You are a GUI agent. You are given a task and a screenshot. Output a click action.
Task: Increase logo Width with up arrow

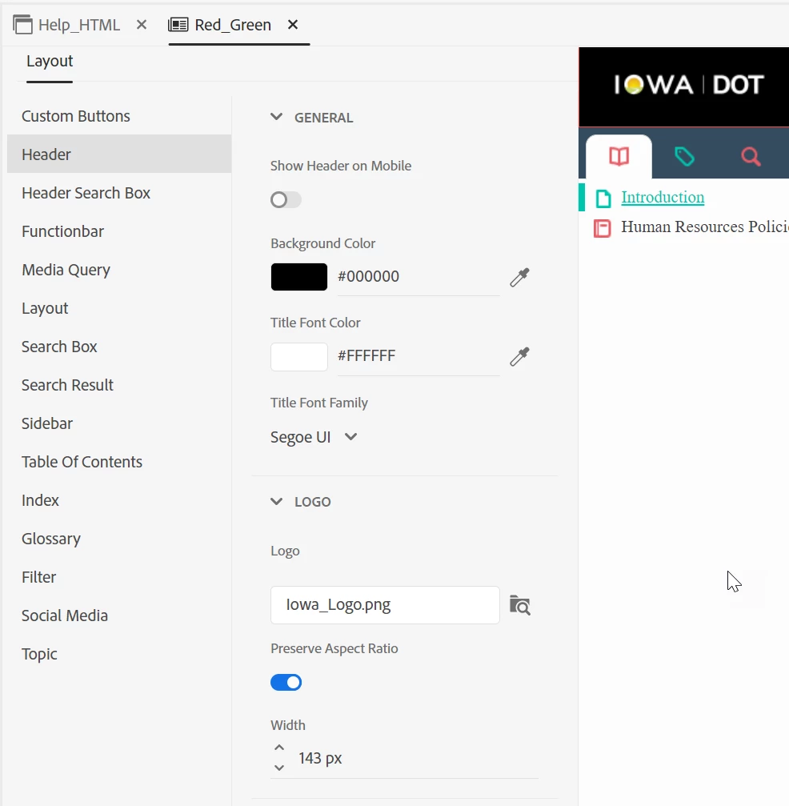click(279, 748)
